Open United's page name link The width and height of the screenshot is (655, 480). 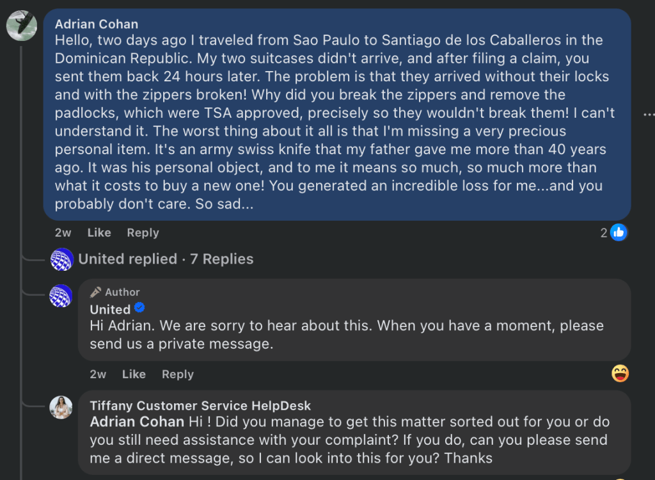tap(110, 309)
